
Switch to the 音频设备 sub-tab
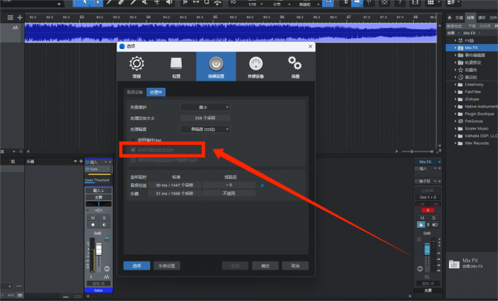[x=135, y=92]
